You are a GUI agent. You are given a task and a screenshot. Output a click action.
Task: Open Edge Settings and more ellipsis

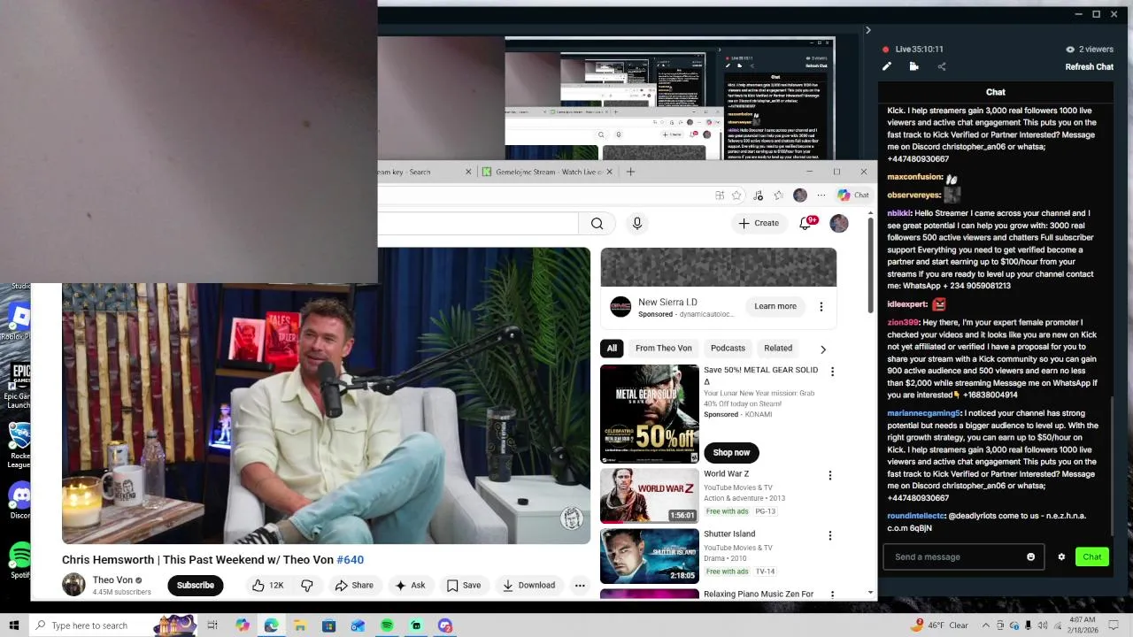pos(820,195)
